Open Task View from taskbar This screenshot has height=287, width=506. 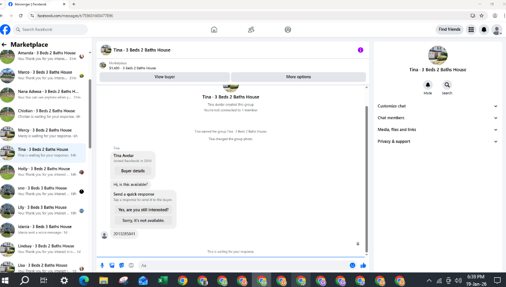(44, 280)
